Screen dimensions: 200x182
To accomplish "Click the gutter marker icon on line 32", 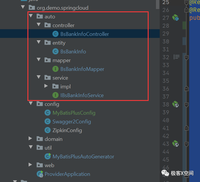I will pyautogui.click(x=177, y=57).
